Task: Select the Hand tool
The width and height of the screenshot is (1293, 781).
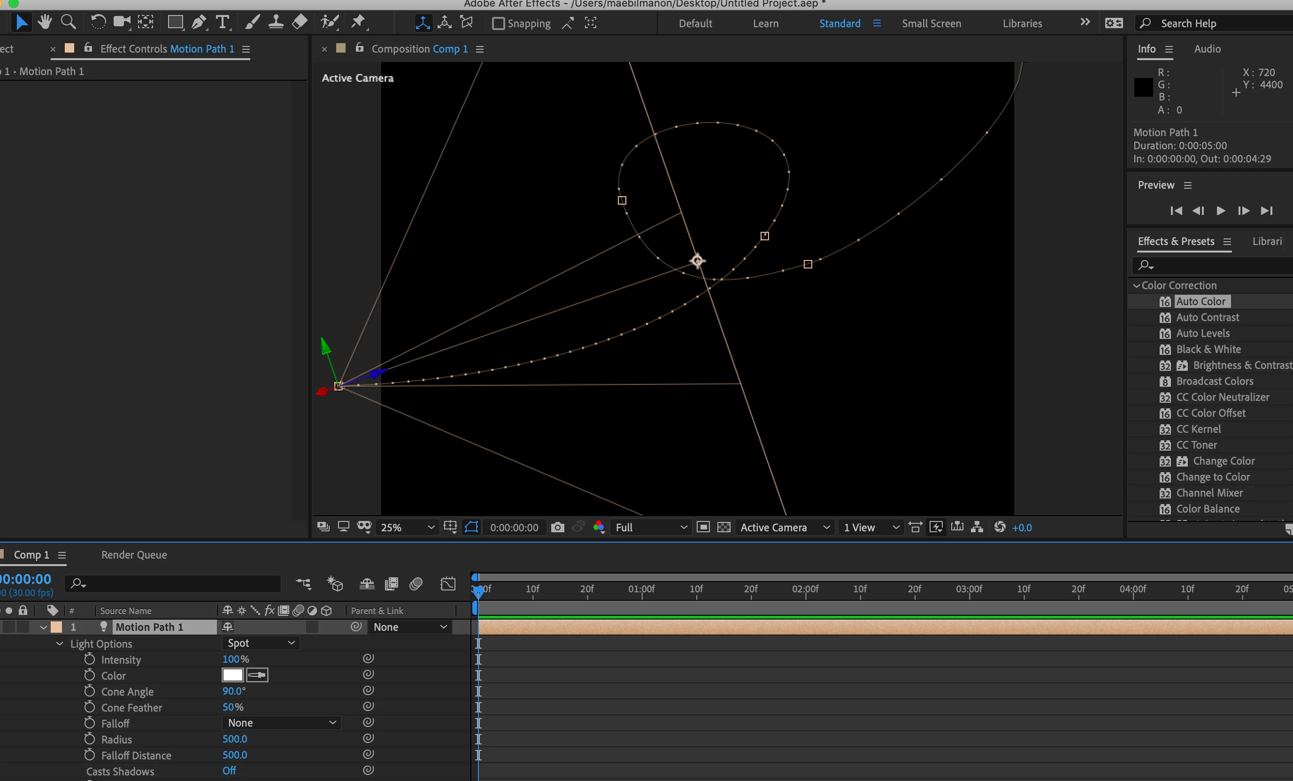Action: [x=45, y=22]
